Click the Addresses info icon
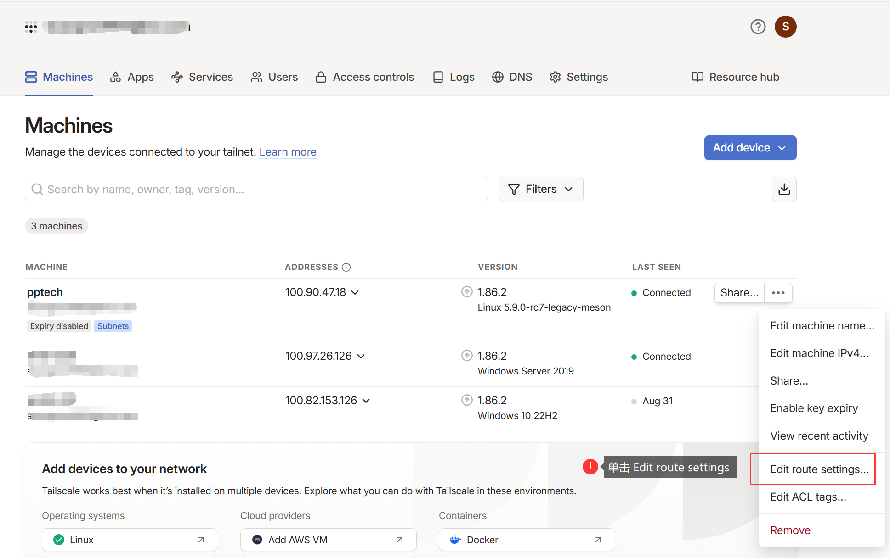 pyautogui.click(x=346, y=267)
